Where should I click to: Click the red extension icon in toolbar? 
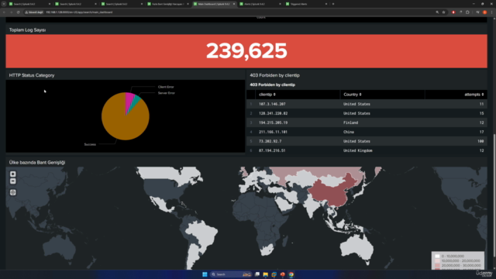(x=453, y=12)
